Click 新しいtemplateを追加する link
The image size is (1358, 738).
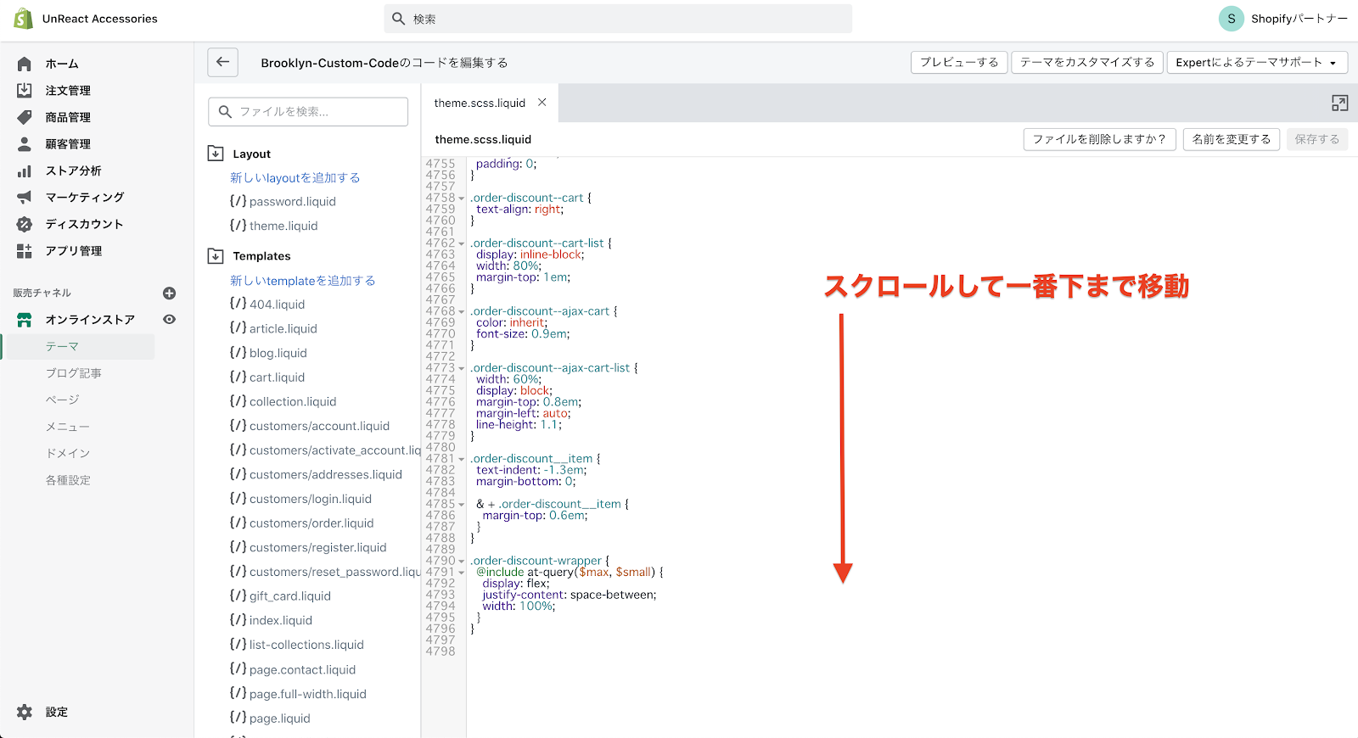[302, 281]
